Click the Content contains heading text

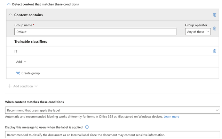click(29, 15)
